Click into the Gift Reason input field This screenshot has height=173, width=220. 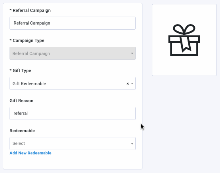pyautogui.click(x=72, y=114)
